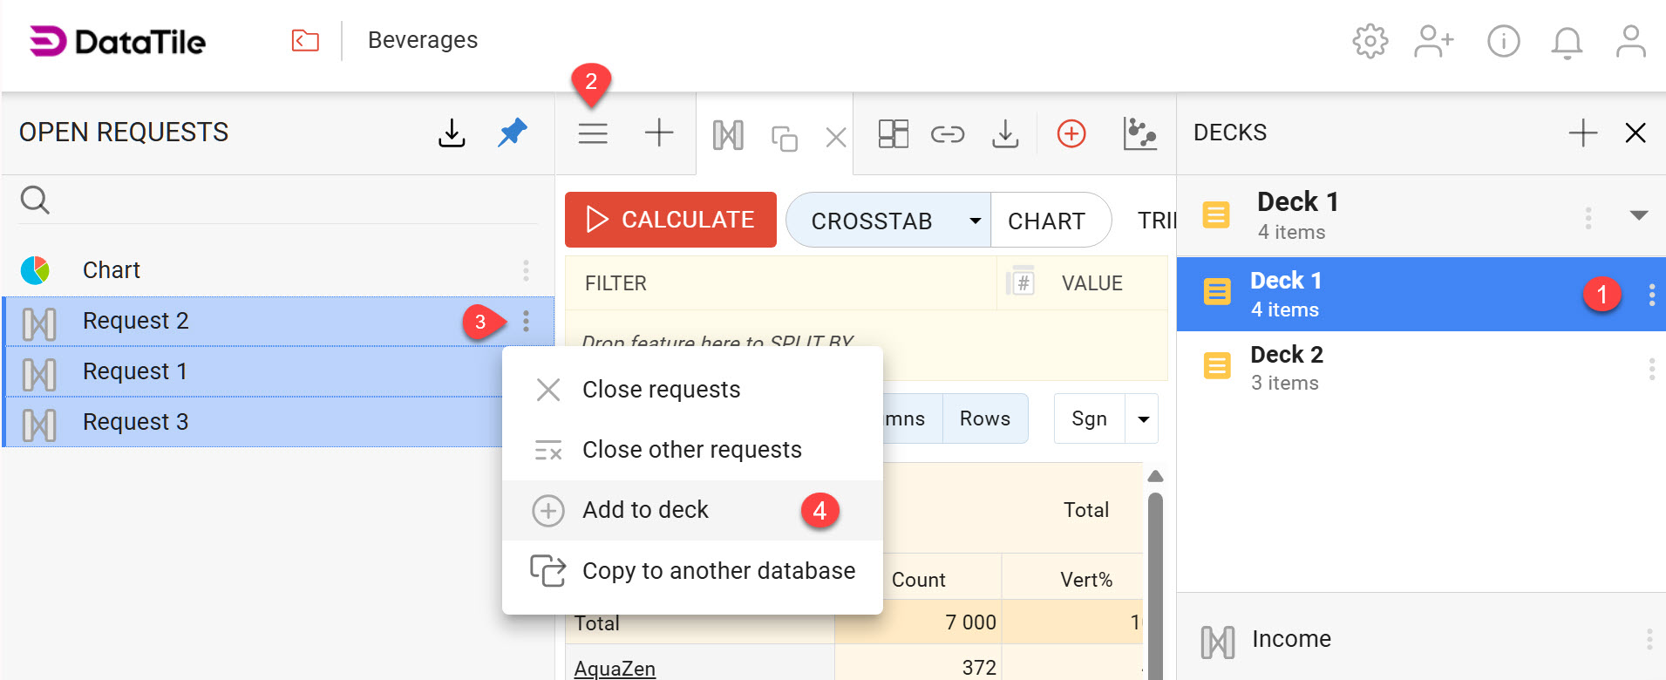Viewport: 1666px width, 680px height.
Task: Select the Rows toggle button
Action: point(984,418)
